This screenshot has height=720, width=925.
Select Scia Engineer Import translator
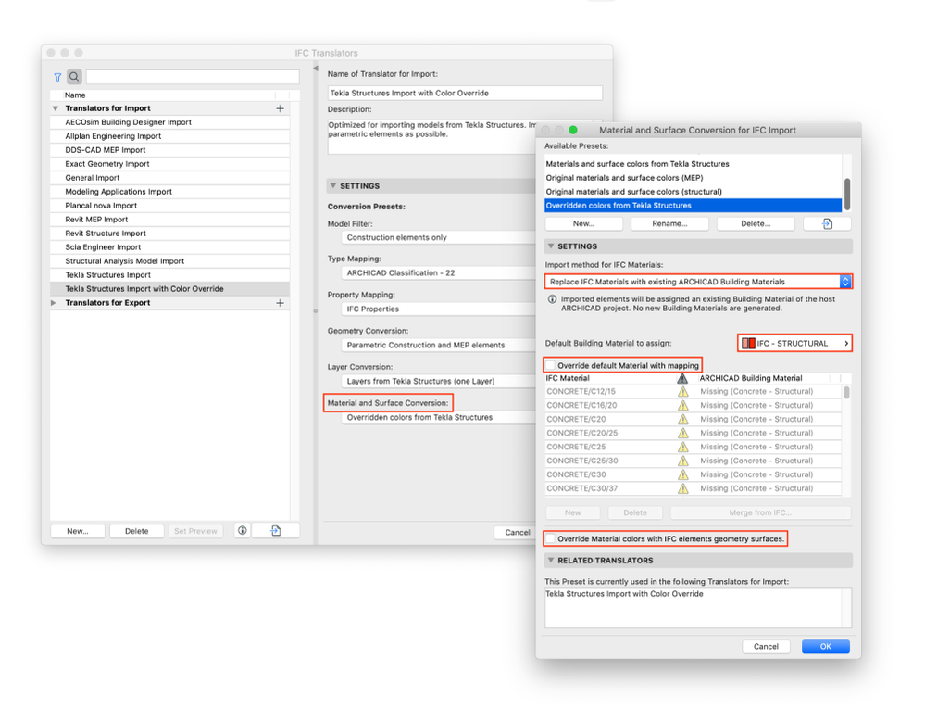169,247
